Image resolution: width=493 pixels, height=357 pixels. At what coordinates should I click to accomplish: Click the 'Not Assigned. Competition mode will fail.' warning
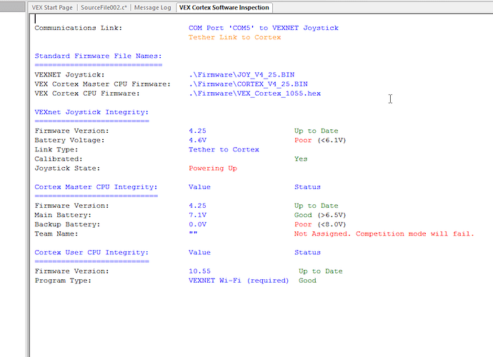(384, 233)
